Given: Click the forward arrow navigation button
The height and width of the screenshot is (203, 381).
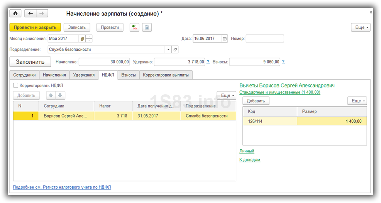Looking at the screenshot, I should click(x=42, y=14).
